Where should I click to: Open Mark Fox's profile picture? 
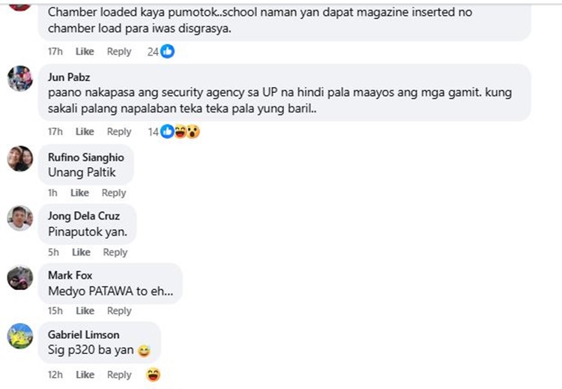click(20, 278)
